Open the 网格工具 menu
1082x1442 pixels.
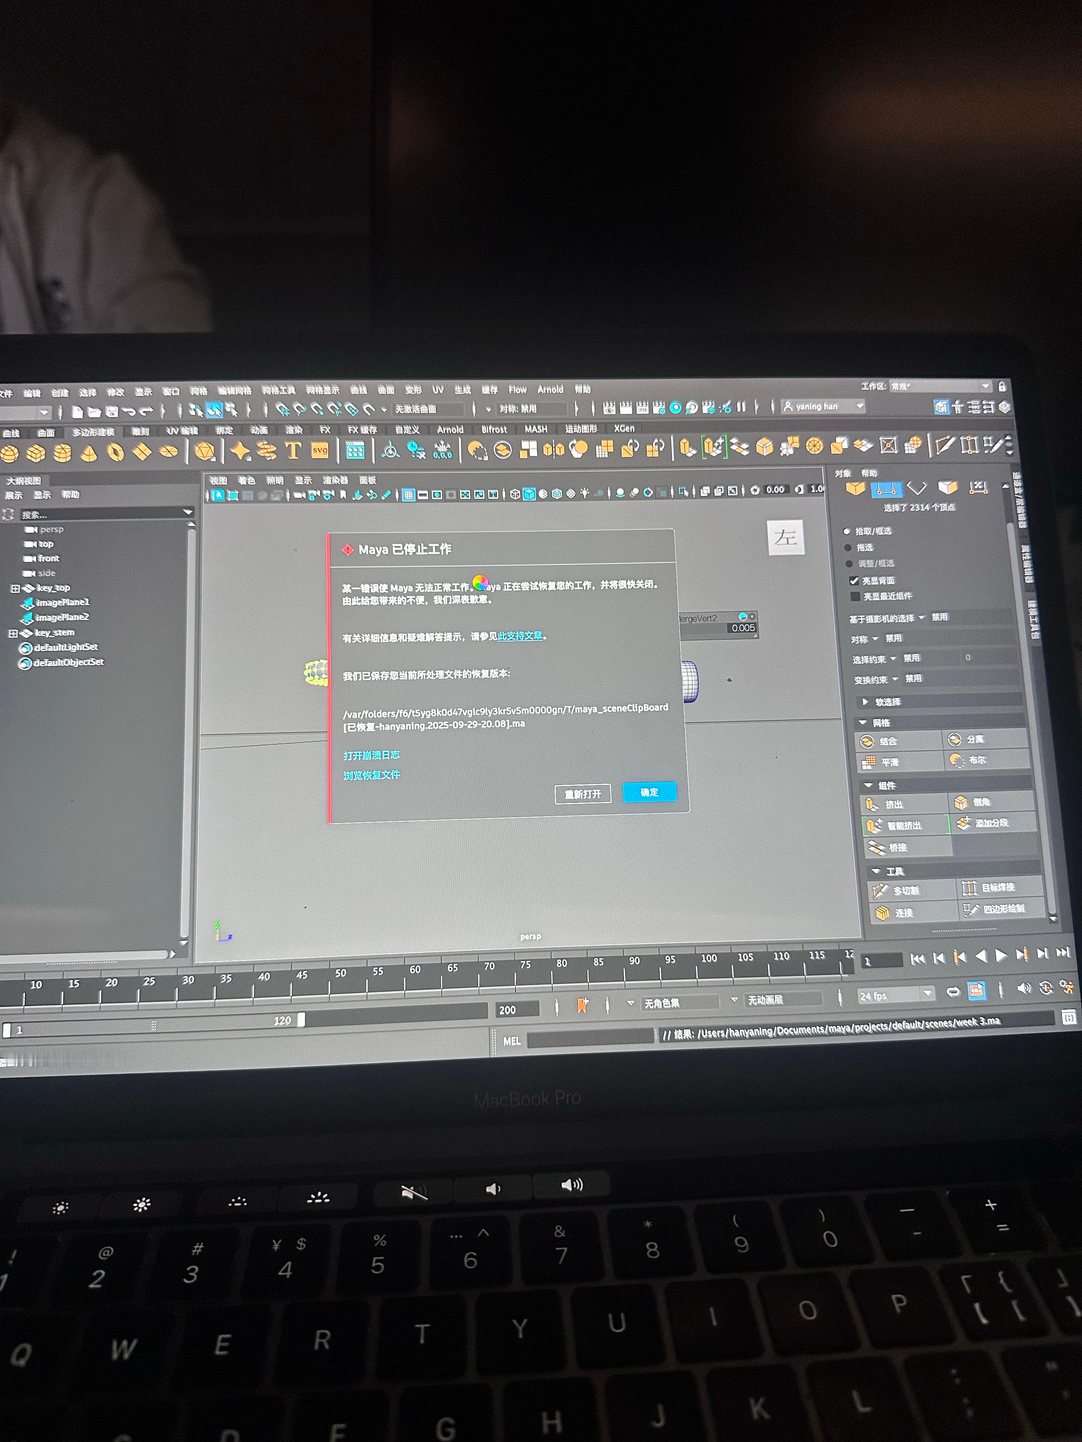click(x=278, y=391)
